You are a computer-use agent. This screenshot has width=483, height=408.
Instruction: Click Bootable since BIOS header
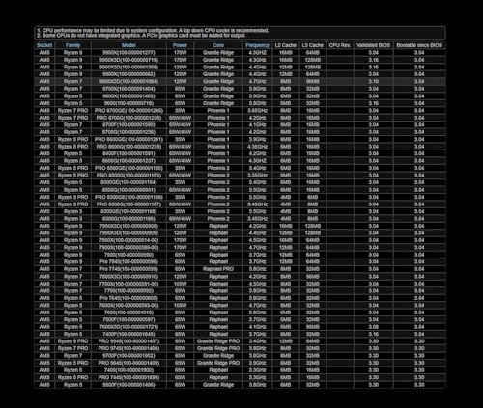pos(419,45)
